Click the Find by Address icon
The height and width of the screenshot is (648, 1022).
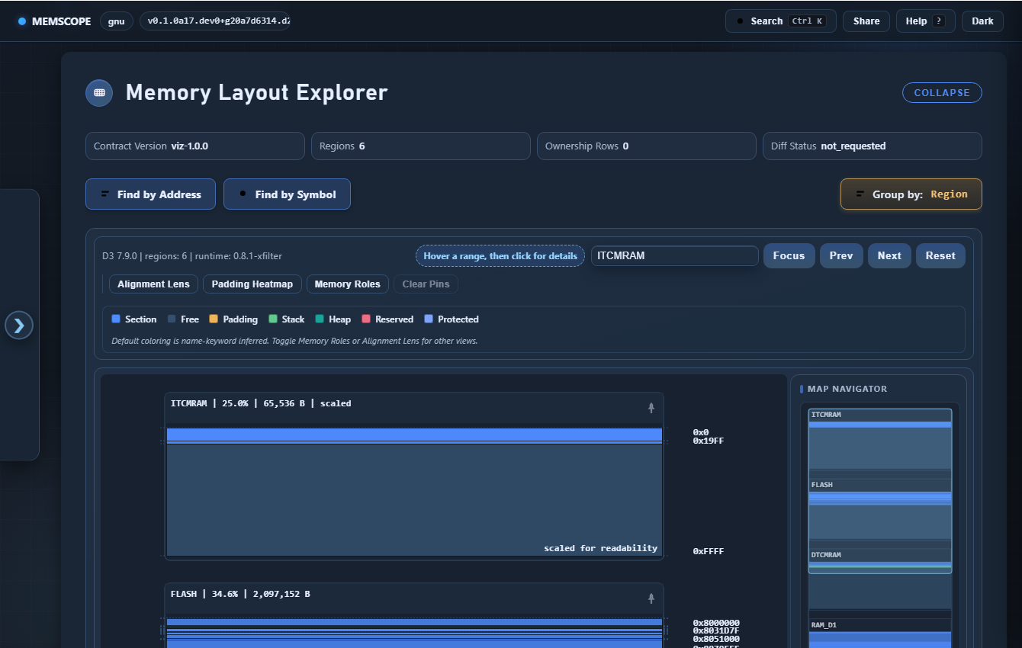[105, 194]
